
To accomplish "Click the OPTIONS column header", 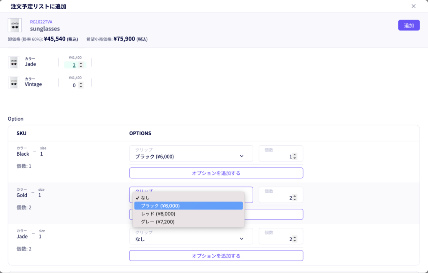I will 140,133.
